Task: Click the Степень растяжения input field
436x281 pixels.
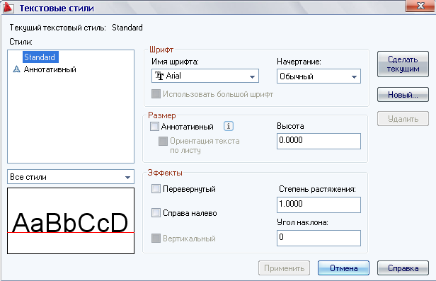Action: pos(319,205)
